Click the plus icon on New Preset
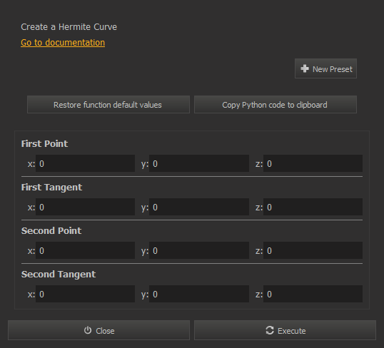The width and height of the screenshot is (384, 348). click(x=305, y=68)
